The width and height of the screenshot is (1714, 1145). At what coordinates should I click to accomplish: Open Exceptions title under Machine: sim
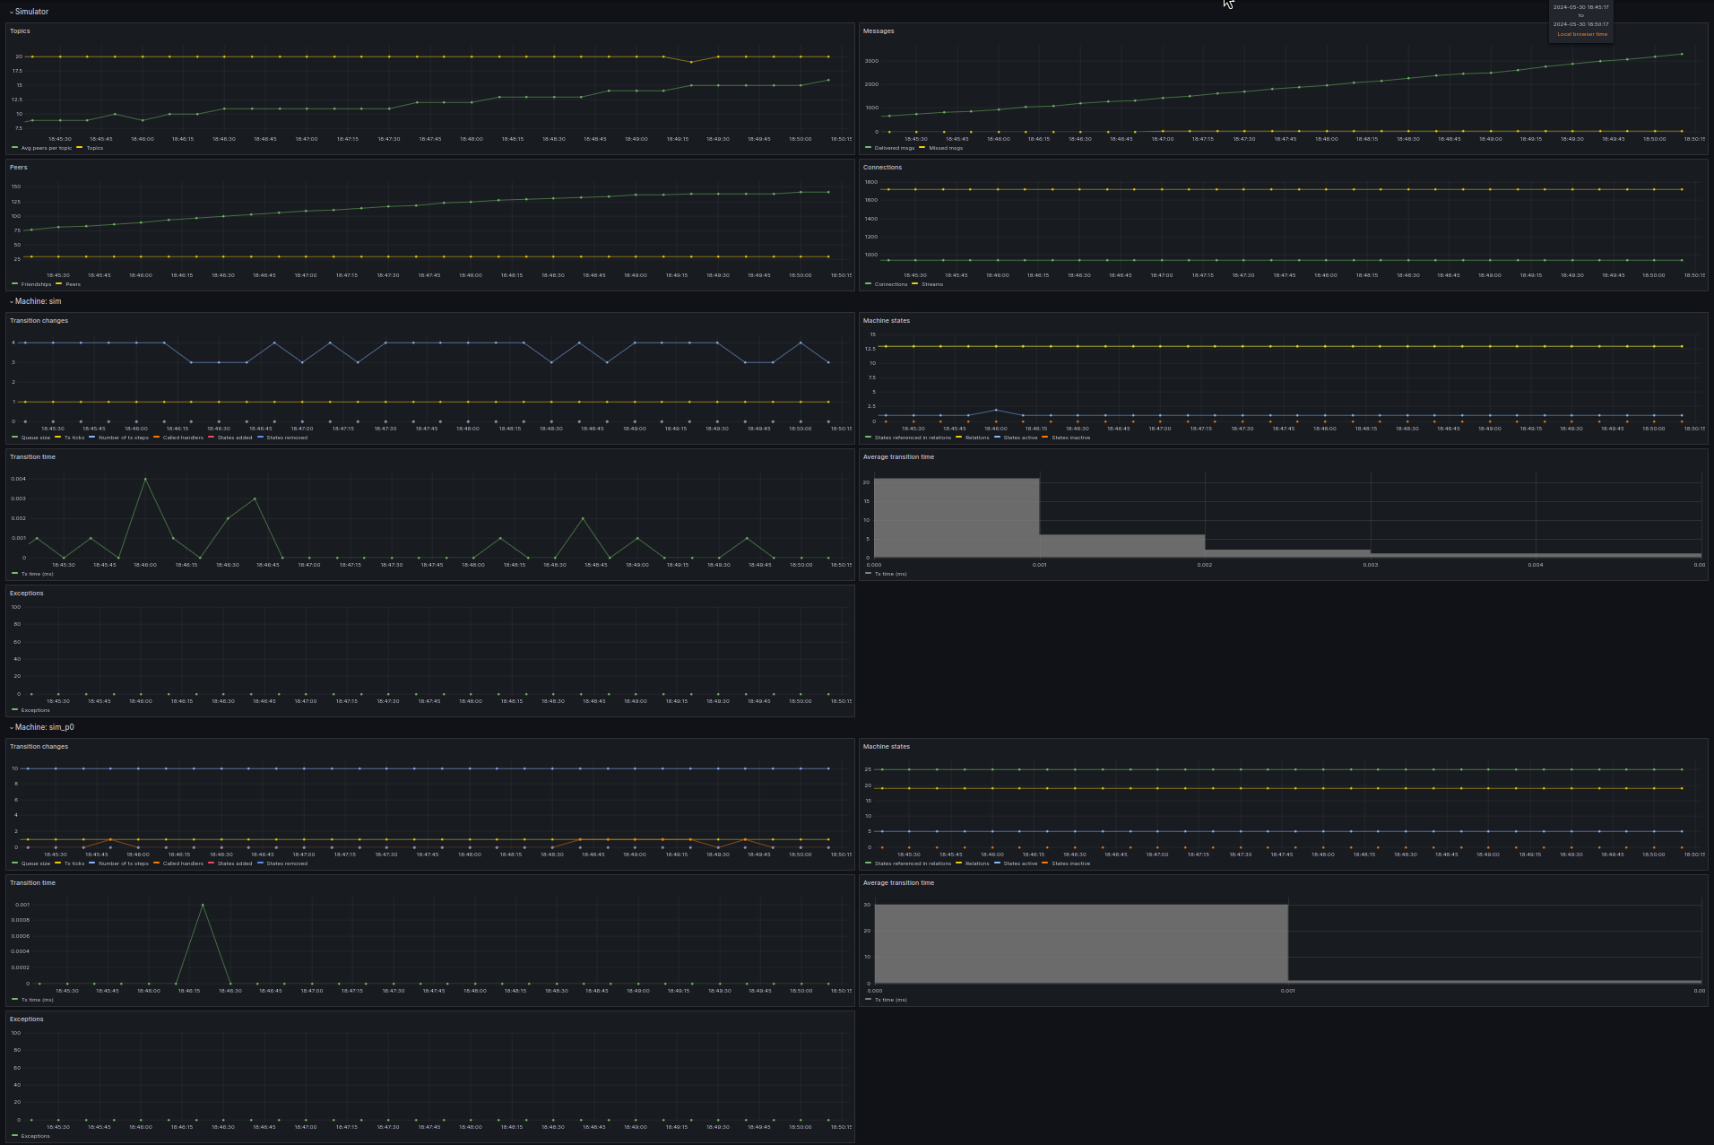point(27,594)
